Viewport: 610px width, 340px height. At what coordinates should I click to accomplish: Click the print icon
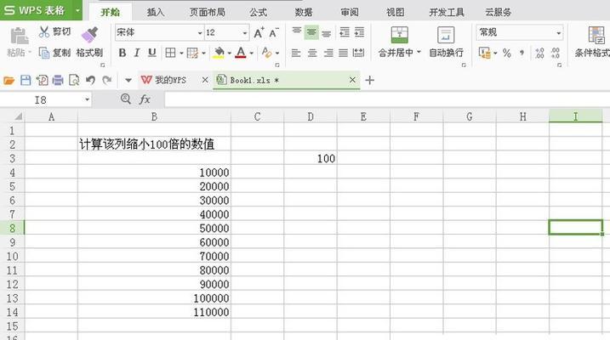[58, 81]
